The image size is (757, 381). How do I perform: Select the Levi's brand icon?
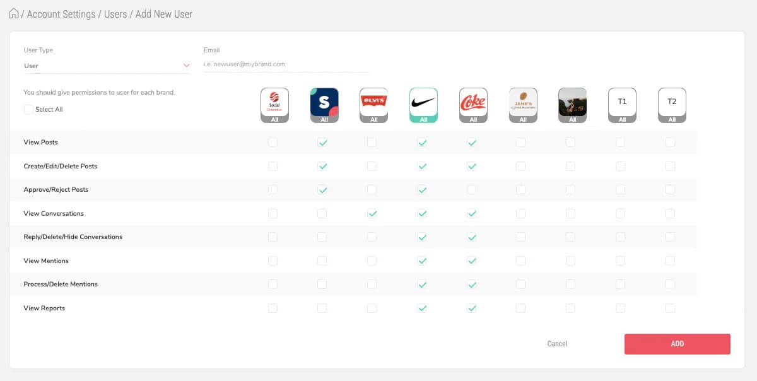coord(373,105)
